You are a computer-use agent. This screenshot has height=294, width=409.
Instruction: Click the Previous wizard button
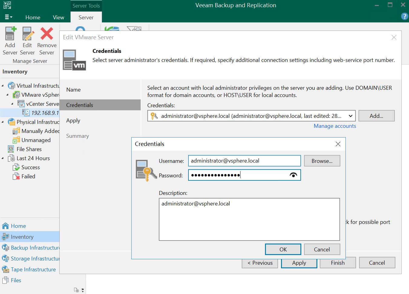260,263
